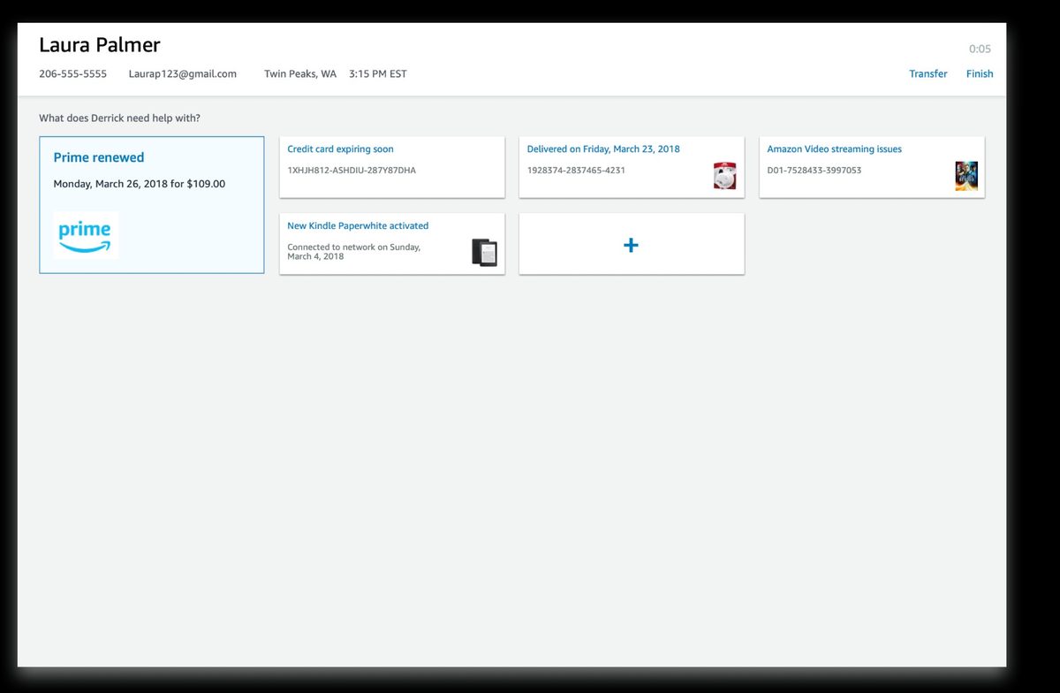Click the Finish link
This screenshot has height=693, width=1060.
coord(979,74)
